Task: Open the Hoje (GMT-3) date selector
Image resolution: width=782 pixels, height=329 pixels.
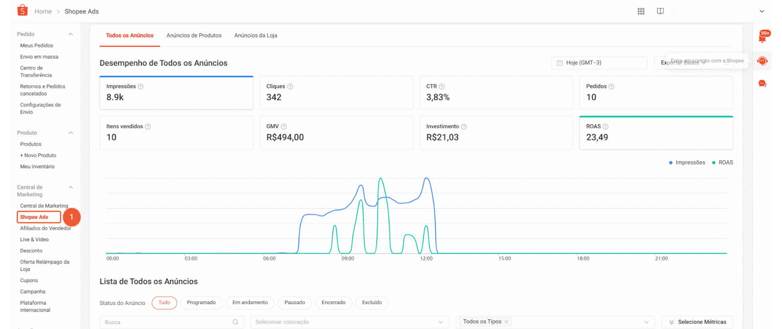Action: click(x=599, y=63)
